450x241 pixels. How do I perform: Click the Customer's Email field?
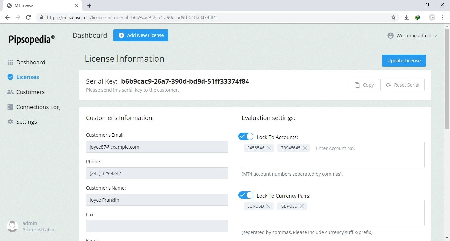click(157, 147)
